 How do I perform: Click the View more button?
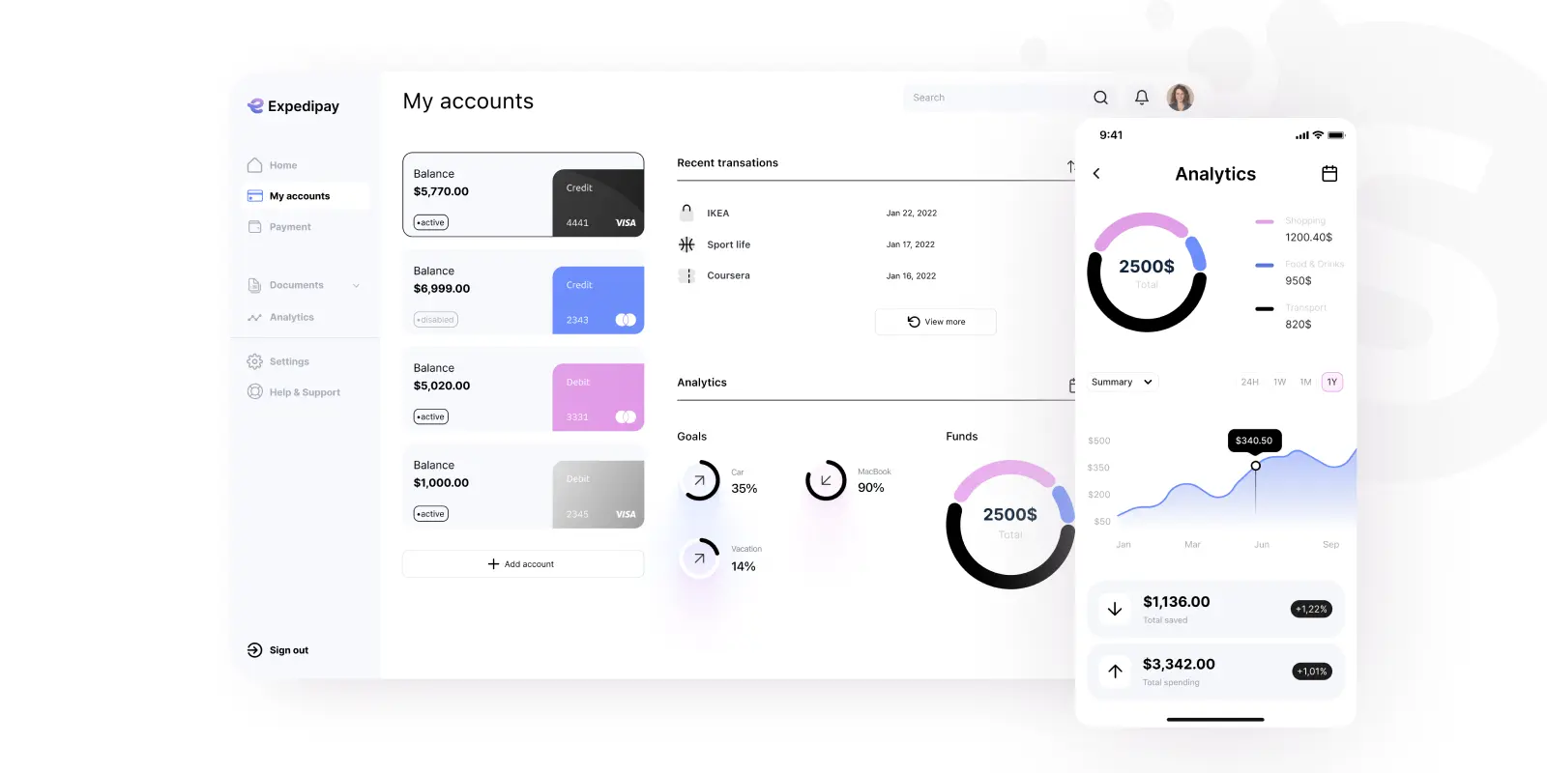point(935,322)
